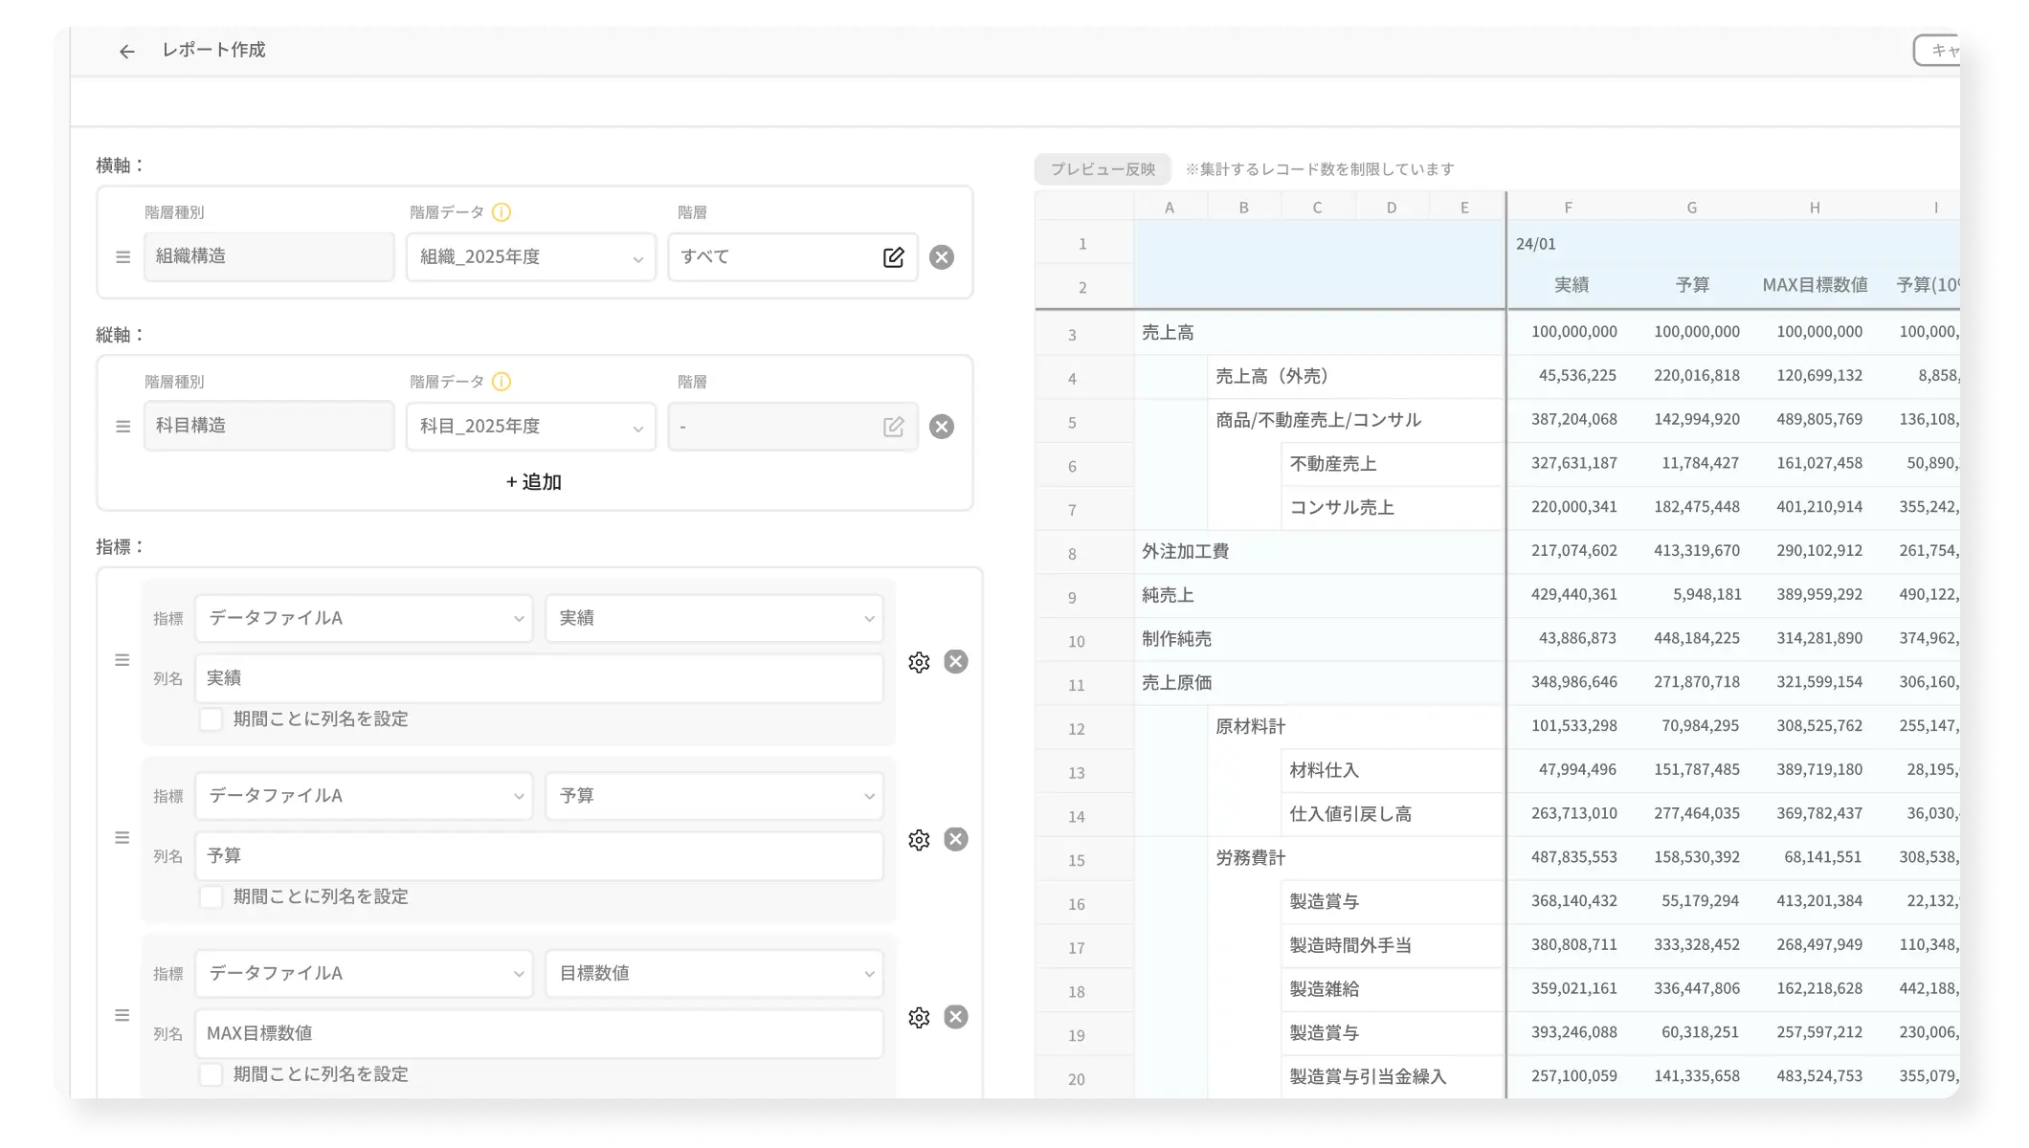Check 期間ごとに列名を設定 under 予算
The width and height of the screenshot is (2029, 1148).
pyautogui.click(x=211, y=897)
